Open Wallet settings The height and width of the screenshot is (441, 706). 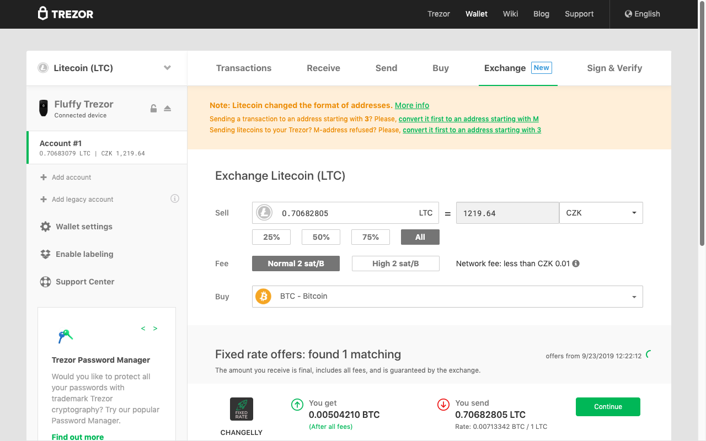tap(84, 227)
